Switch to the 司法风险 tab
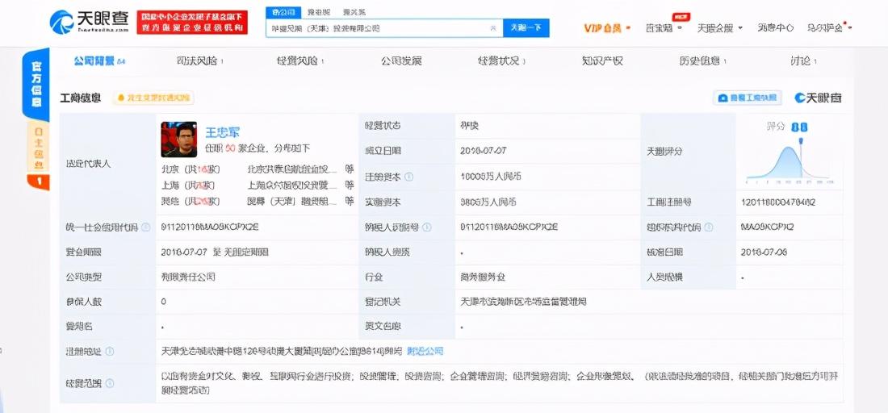 pyautogui.click(x=199, y=61)
